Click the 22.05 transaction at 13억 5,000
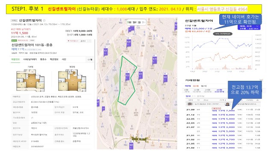This screenshot has width=274, height=154. pos(223,119)
